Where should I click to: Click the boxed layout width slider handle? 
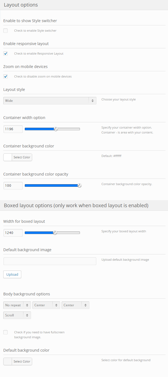click(55, 233)
